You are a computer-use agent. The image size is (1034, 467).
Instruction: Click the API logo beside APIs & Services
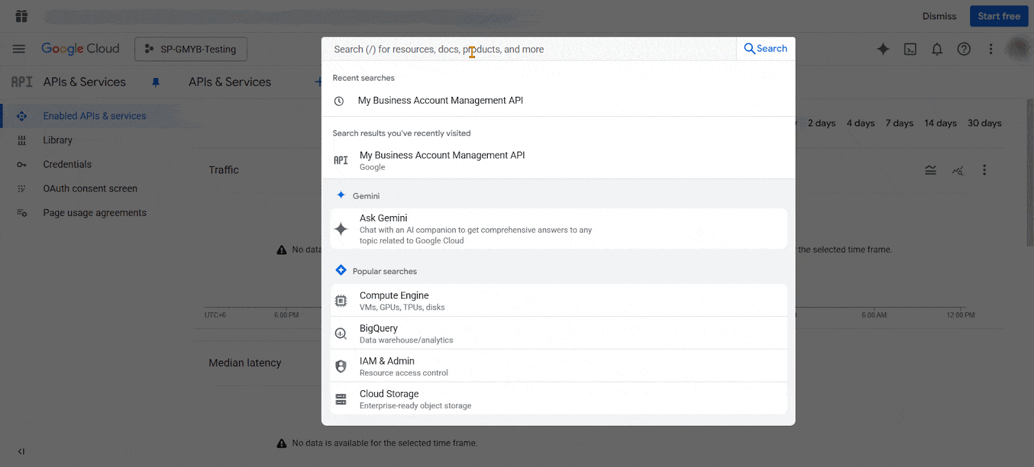[21, 82]
